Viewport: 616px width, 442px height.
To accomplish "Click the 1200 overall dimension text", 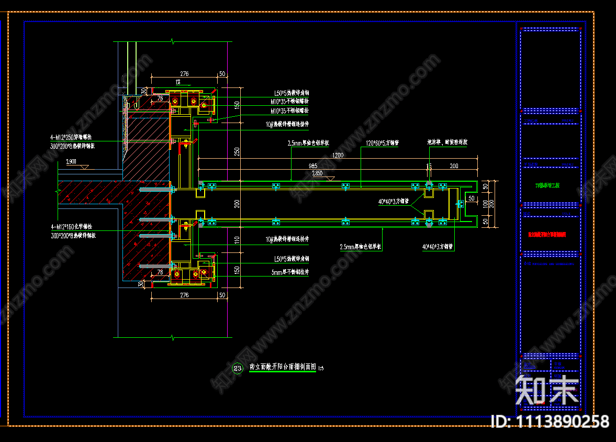I will tap(338, 156).
